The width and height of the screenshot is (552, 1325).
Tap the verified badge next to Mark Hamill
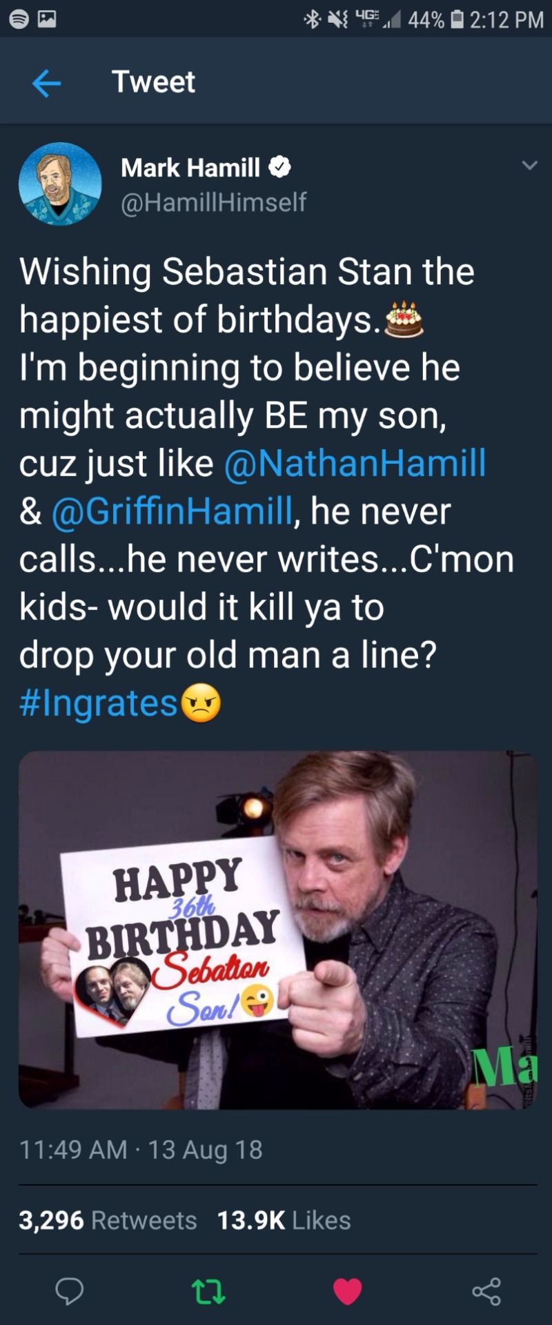click(279, 167)
